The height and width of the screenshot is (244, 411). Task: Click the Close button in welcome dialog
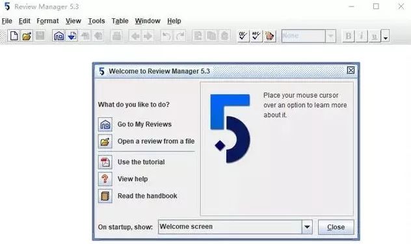tap(336, 227)
